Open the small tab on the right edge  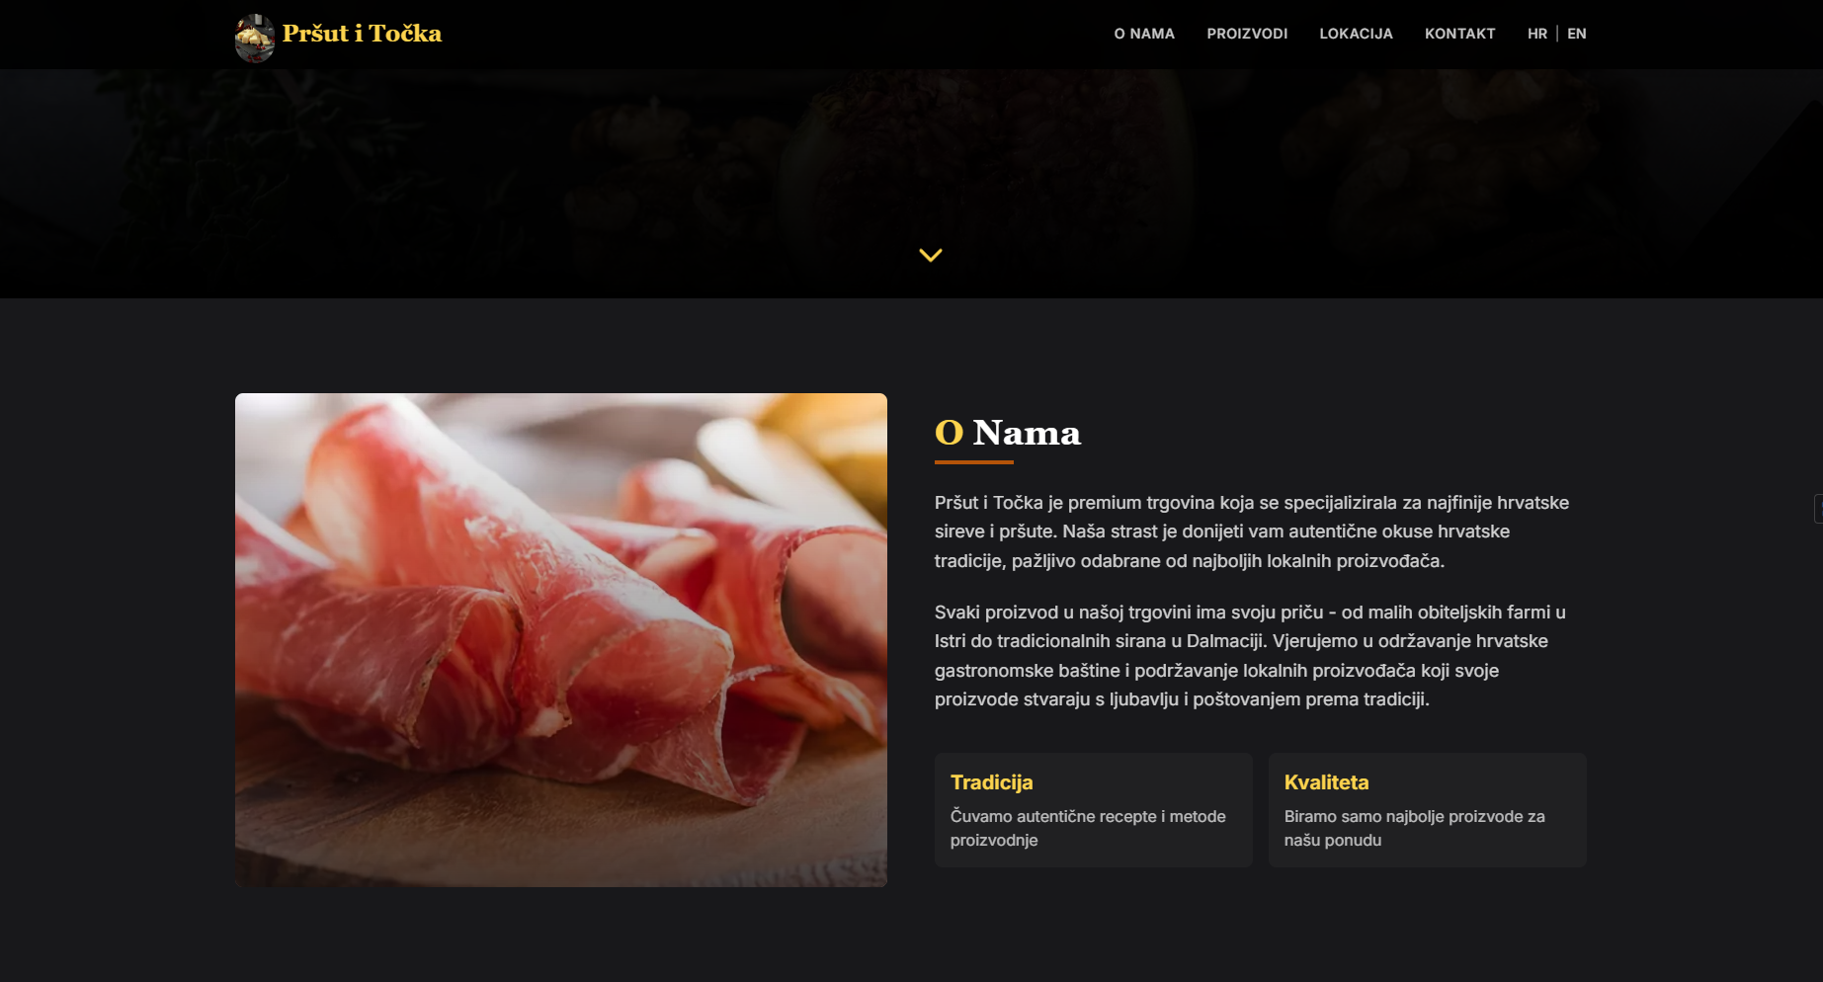(1818, 509)
